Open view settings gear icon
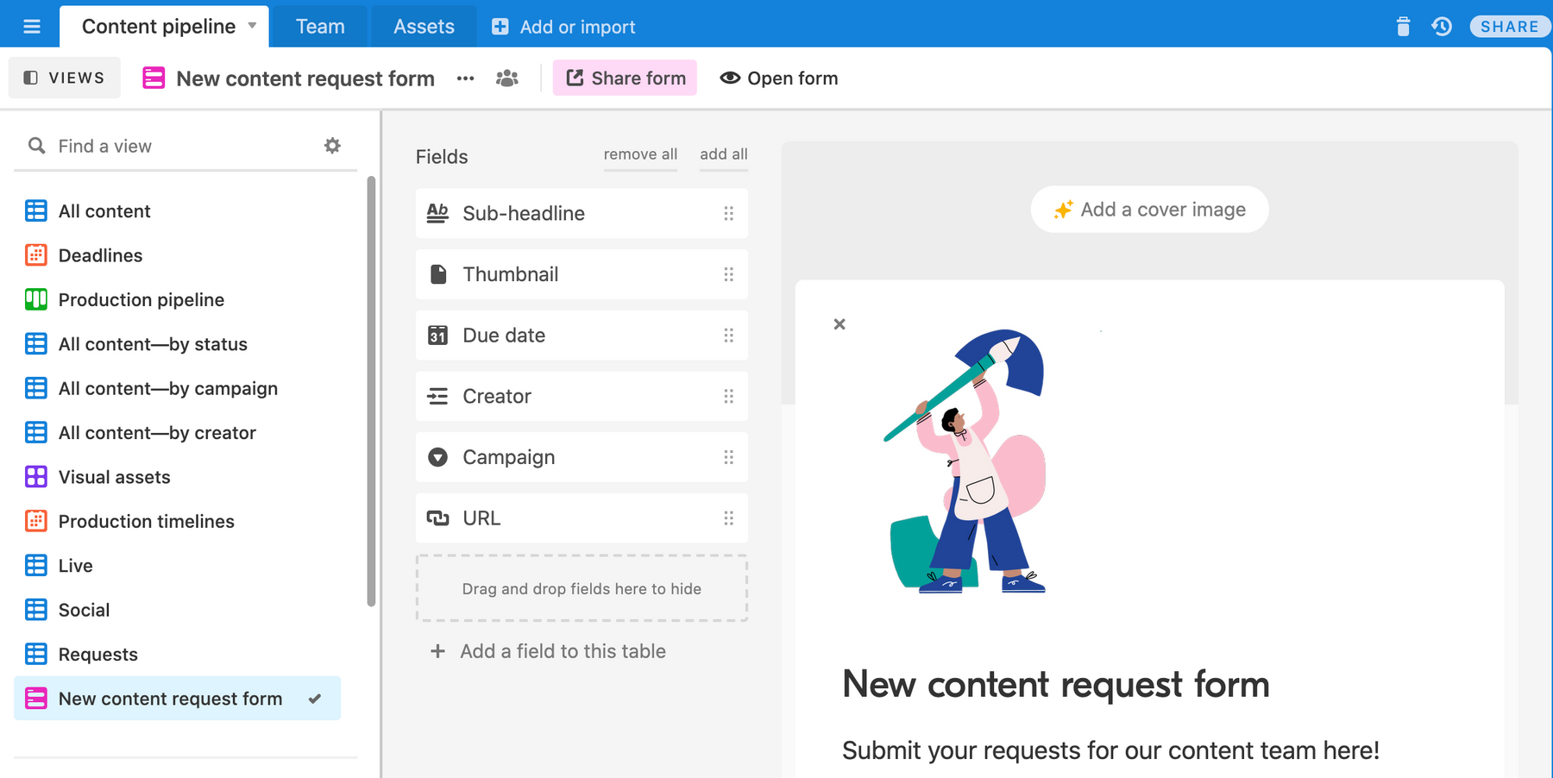This screenshot has height=778, width=1553. point(332,146)
